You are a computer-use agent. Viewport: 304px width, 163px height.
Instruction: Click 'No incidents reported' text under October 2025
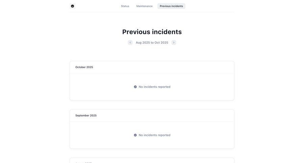click(154, 87)
